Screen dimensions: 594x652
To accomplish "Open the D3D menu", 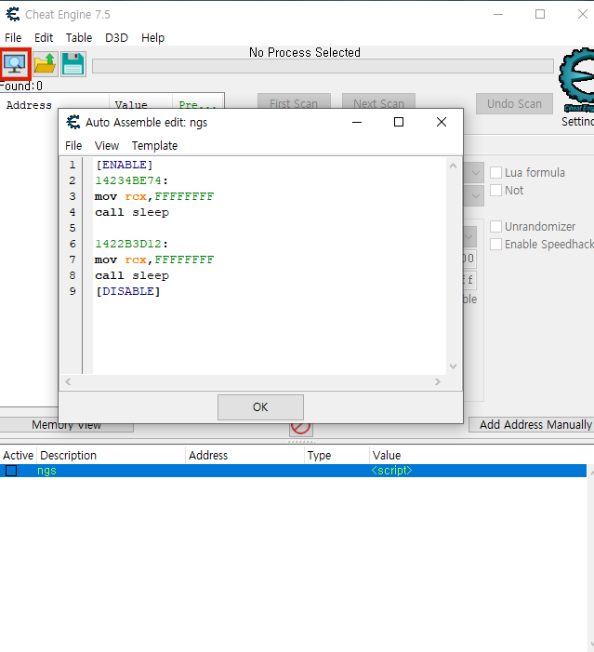I will [x=116, y=37].
